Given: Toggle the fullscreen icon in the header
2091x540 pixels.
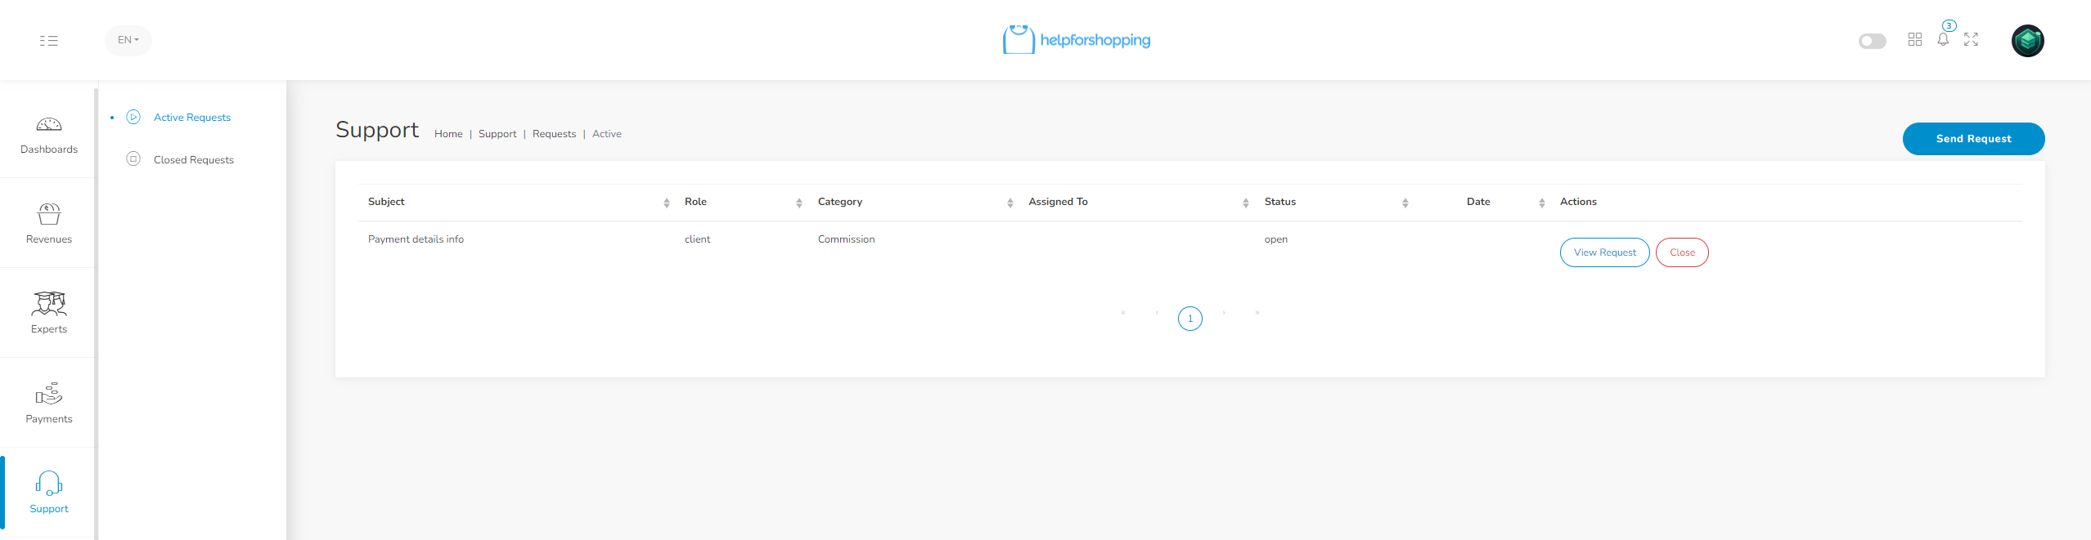Looking at the screenshot, I should (x=1972, y=39).
